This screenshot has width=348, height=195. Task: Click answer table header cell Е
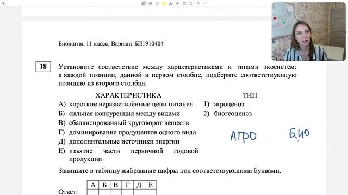[151, 185]
